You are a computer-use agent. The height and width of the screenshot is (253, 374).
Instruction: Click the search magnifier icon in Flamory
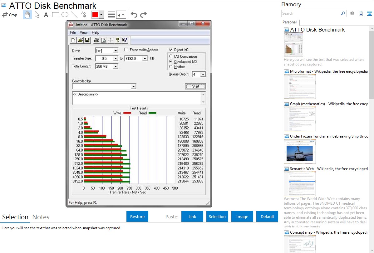point(343,13)
